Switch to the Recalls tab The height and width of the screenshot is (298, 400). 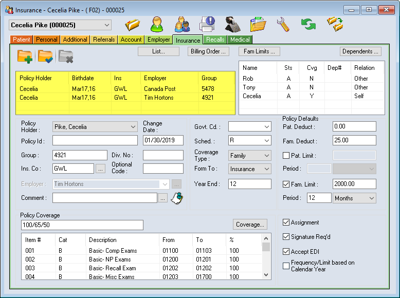tap(215, 40)
